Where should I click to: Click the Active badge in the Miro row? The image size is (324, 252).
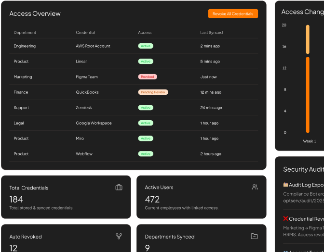coord(146,139)
